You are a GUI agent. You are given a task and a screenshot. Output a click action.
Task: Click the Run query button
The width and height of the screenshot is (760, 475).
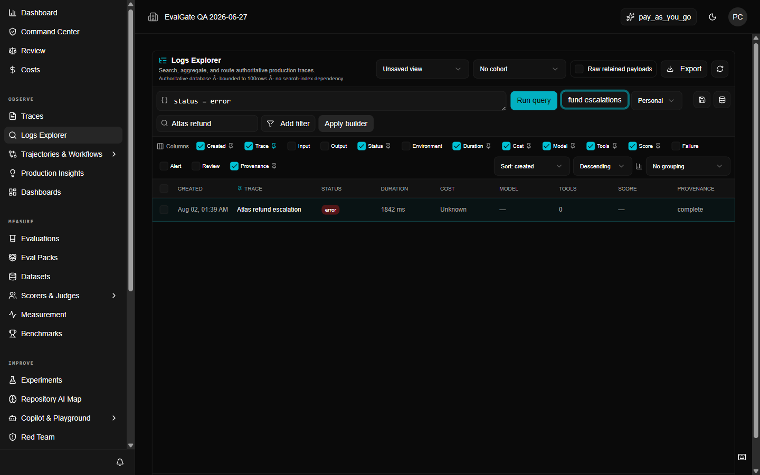[534, 100]
